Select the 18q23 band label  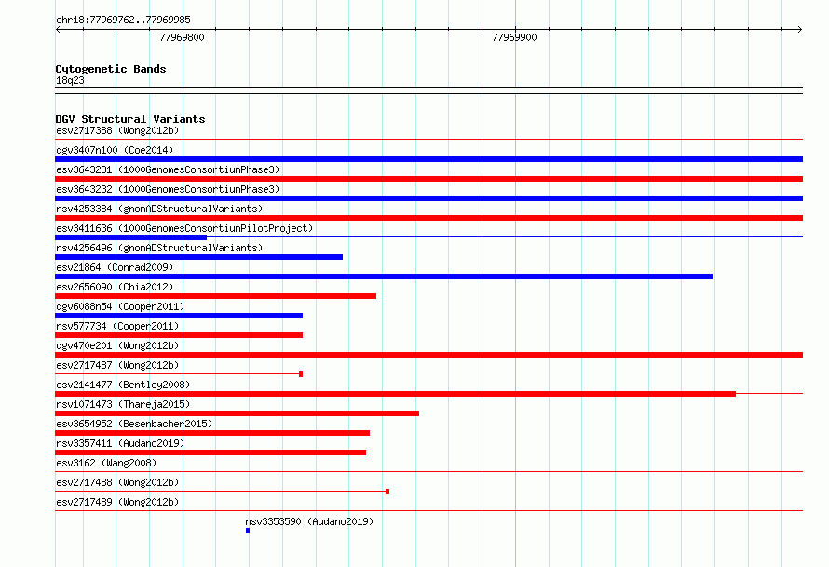pyautogui.click(x=70, y=80)
